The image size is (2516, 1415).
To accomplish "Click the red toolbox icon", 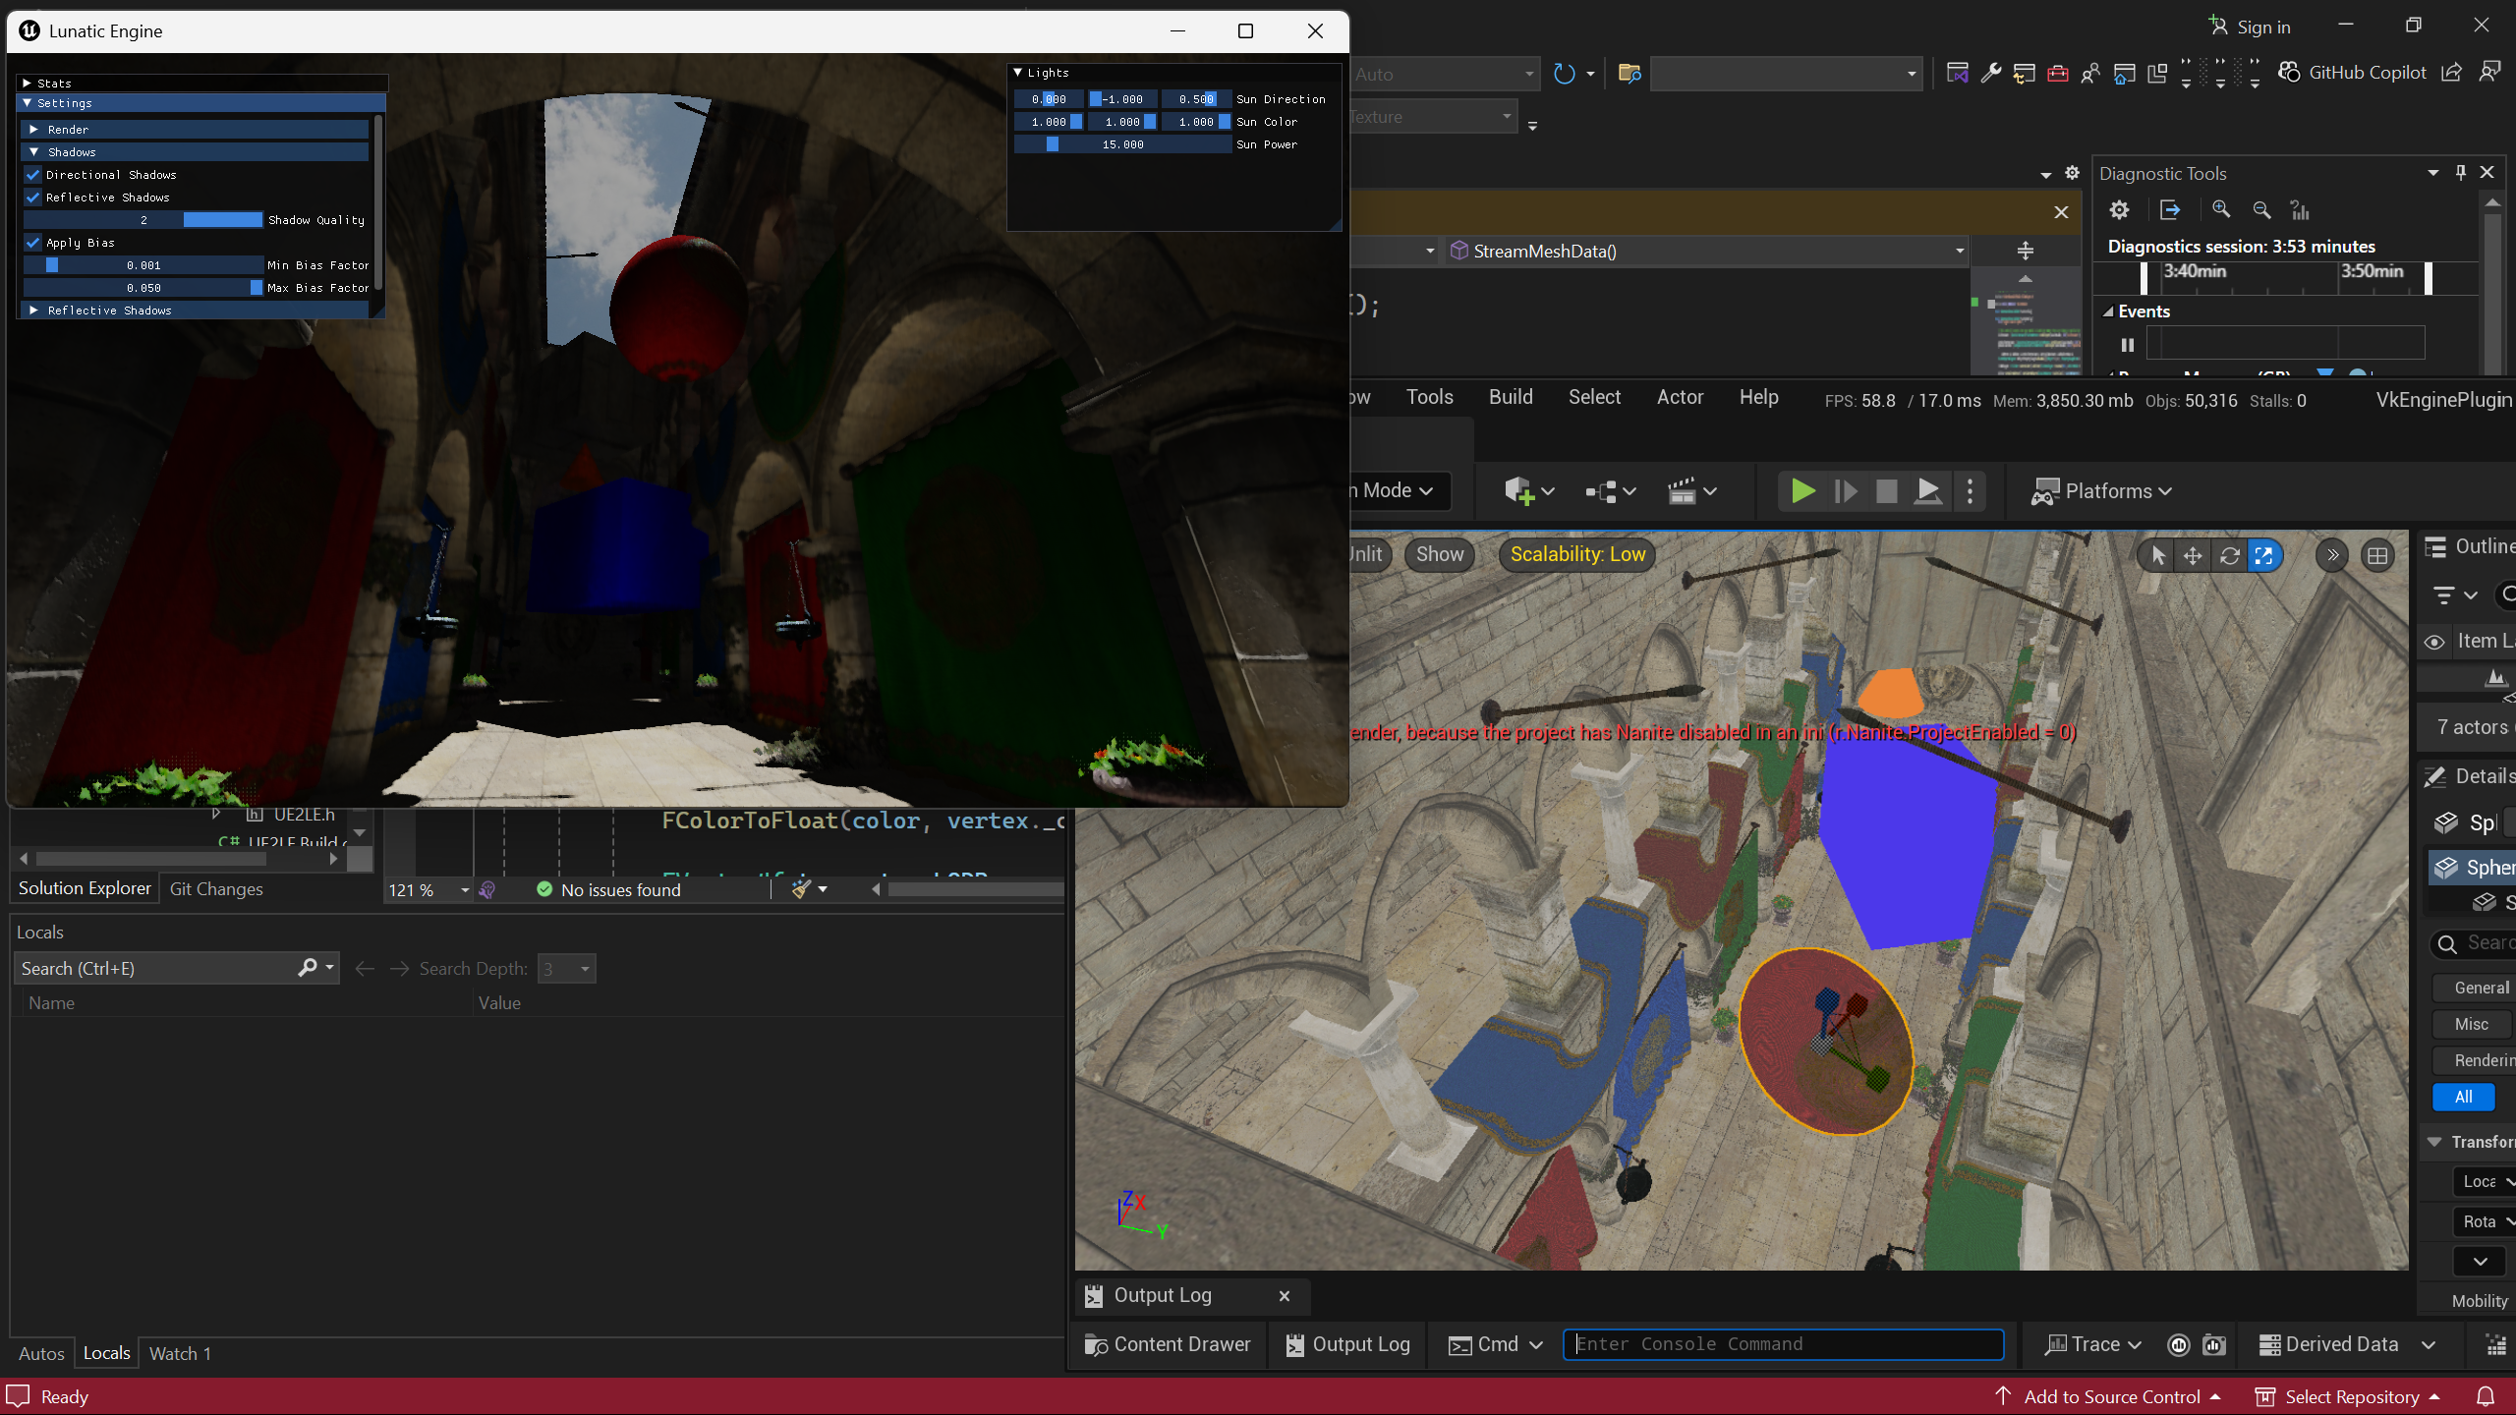I will [2058, 73].
